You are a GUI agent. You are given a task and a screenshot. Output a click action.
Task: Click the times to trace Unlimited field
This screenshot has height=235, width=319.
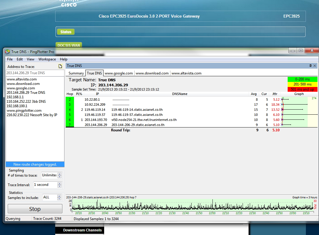49,175
